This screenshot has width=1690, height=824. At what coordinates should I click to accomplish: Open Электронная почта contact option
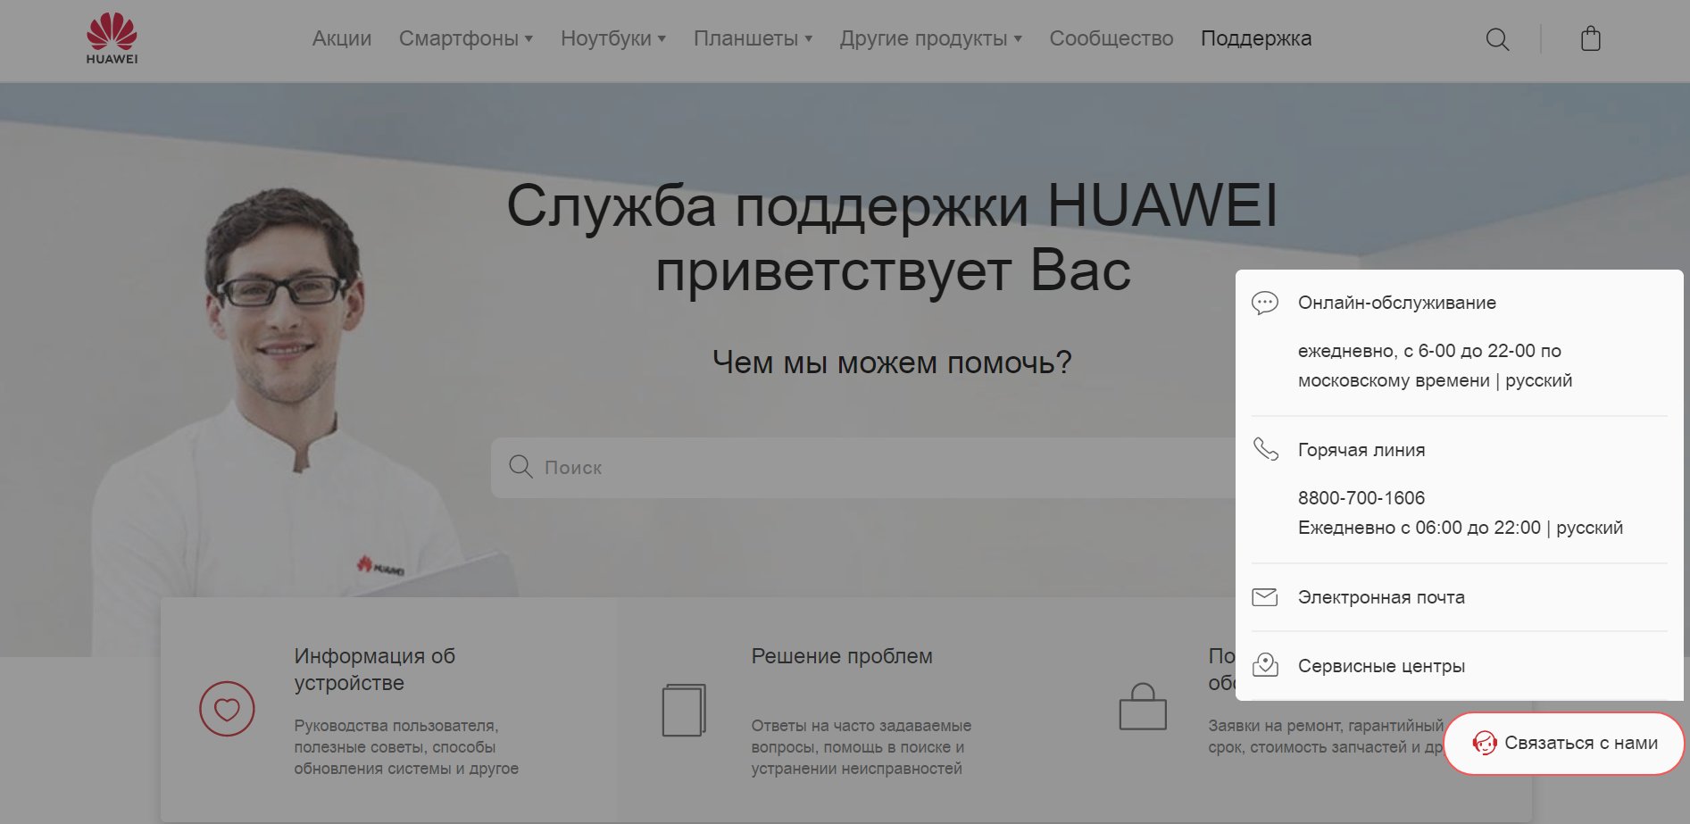(1381, 597)
